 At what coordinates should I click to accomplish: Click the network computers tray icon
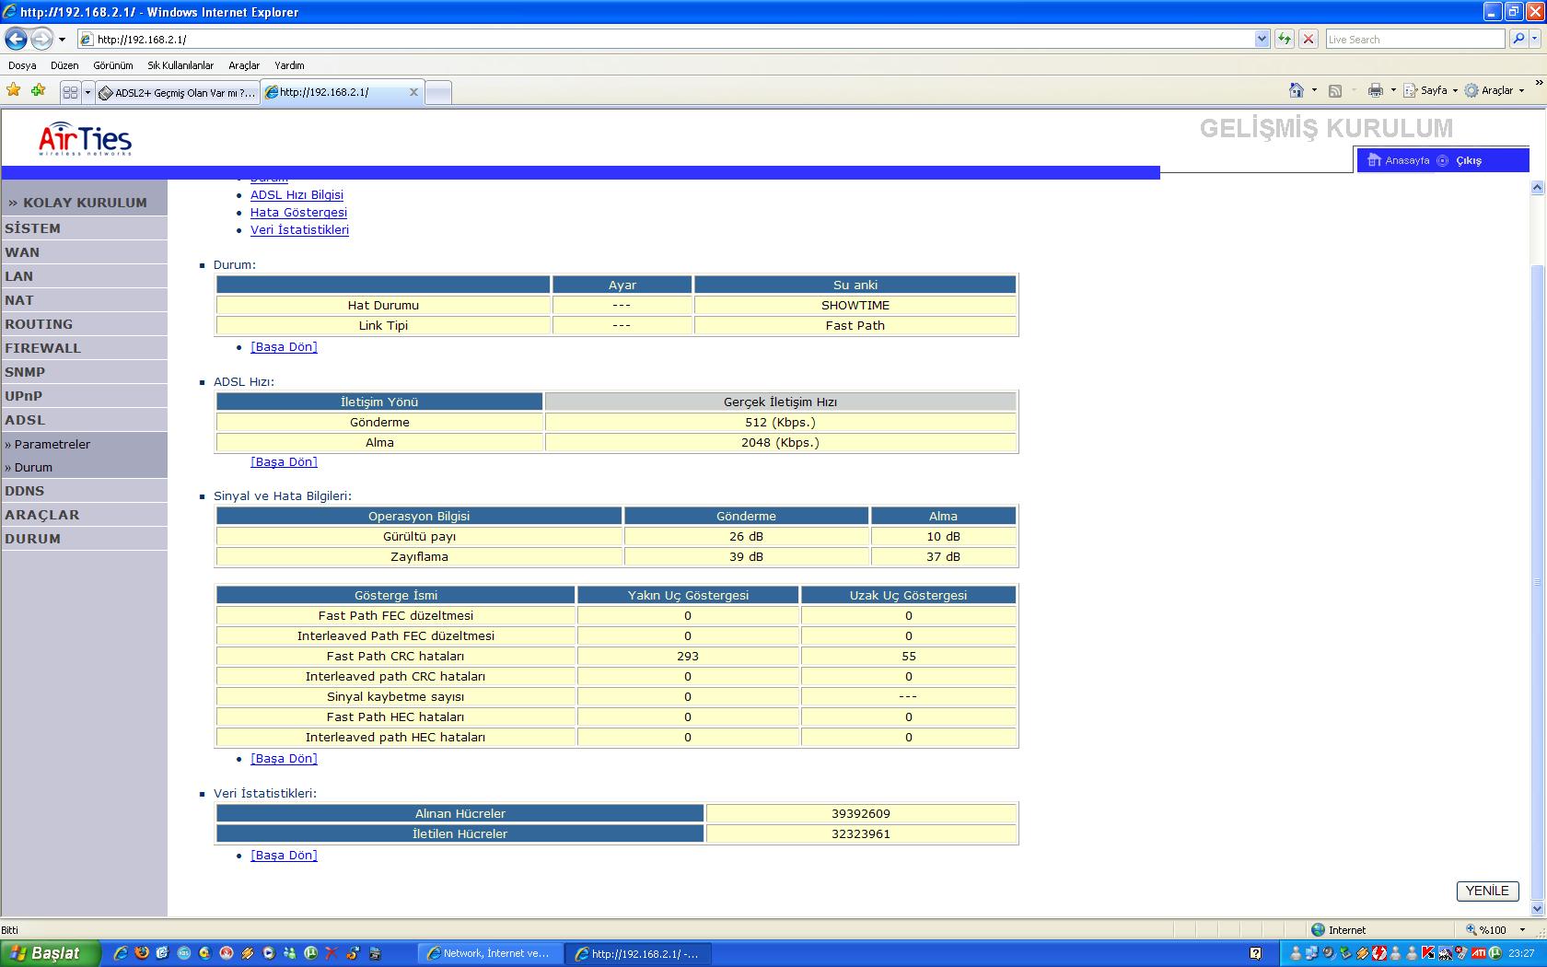coord(1312,953)
